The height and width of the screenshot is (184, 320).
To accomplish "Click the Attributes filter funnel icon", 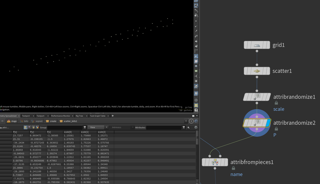I will tap(183, 128).
